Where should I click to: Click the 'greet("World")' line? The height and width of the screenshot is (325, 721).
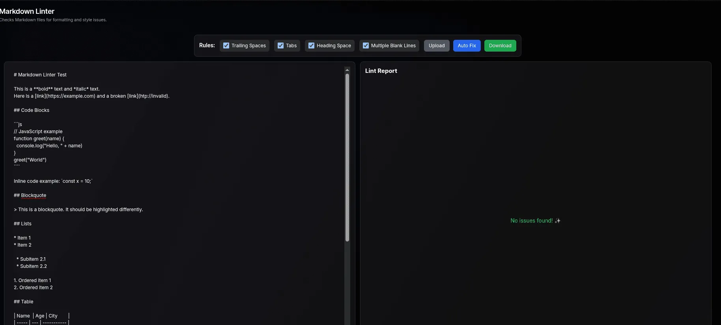[30, 160]
